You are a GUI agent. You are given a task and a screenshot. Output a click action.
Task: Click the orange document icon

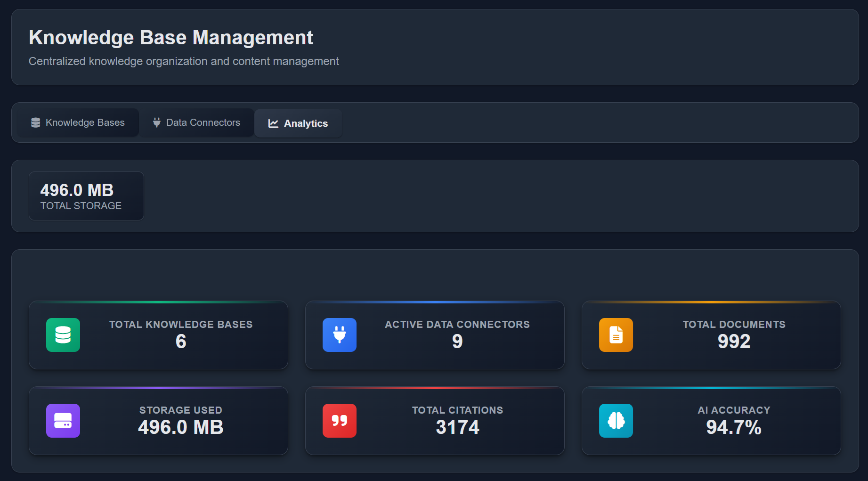616,335
